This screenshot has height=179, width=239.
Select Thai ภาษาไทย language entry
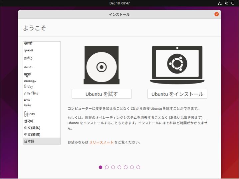click(x=42, y=93)
